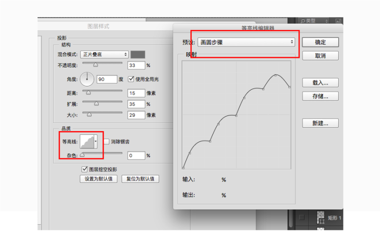380x247 pixels.
Task: Click the contour curve thumbnail preview
Action: point(86,141)
